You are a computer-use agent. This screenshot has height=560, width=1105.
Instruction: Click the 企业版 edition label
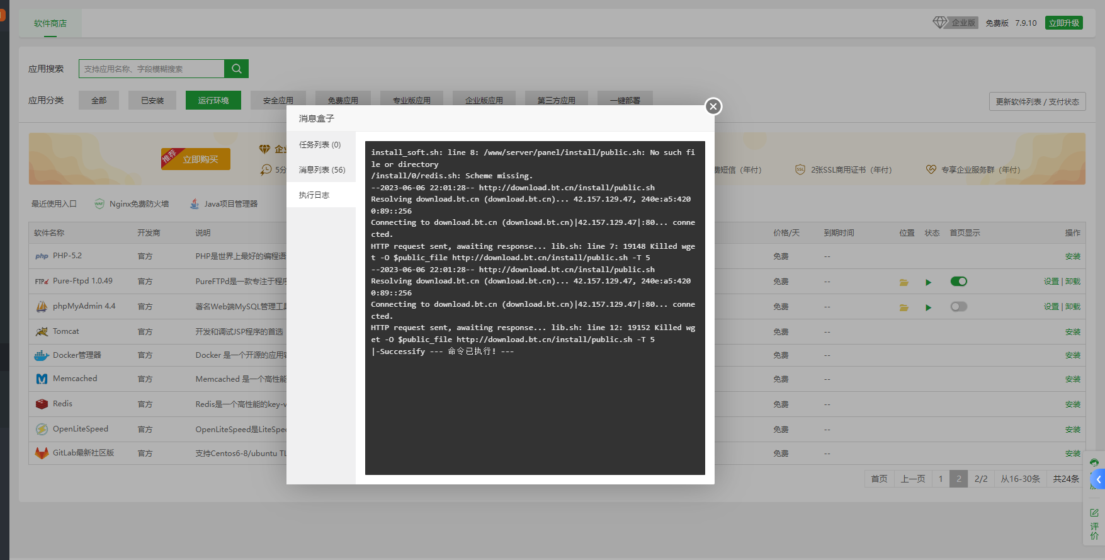963,23
